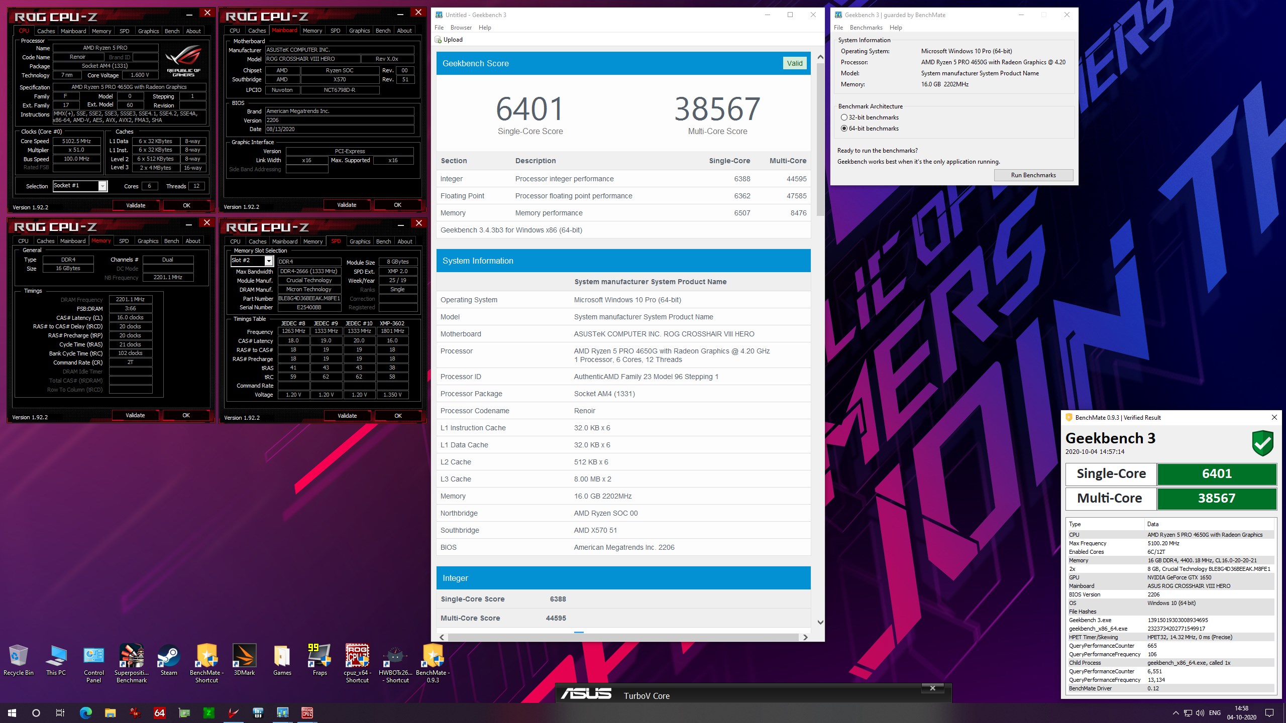Open the HWBOTx26 shortcut on the desktop

point(395,664)
